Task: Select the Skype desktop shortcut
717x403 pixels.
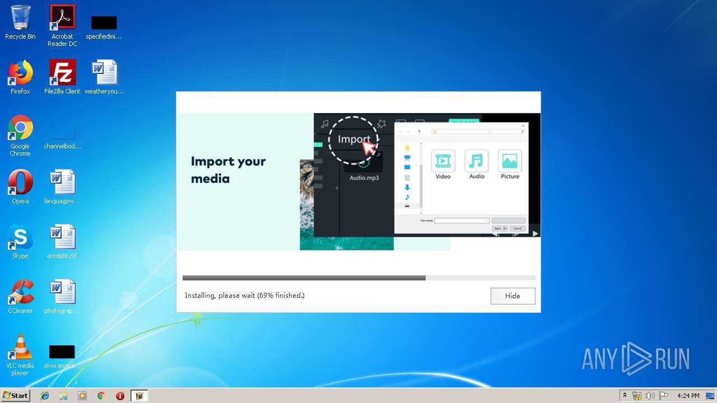Action: pyautogui.click(x=20, y=242)
